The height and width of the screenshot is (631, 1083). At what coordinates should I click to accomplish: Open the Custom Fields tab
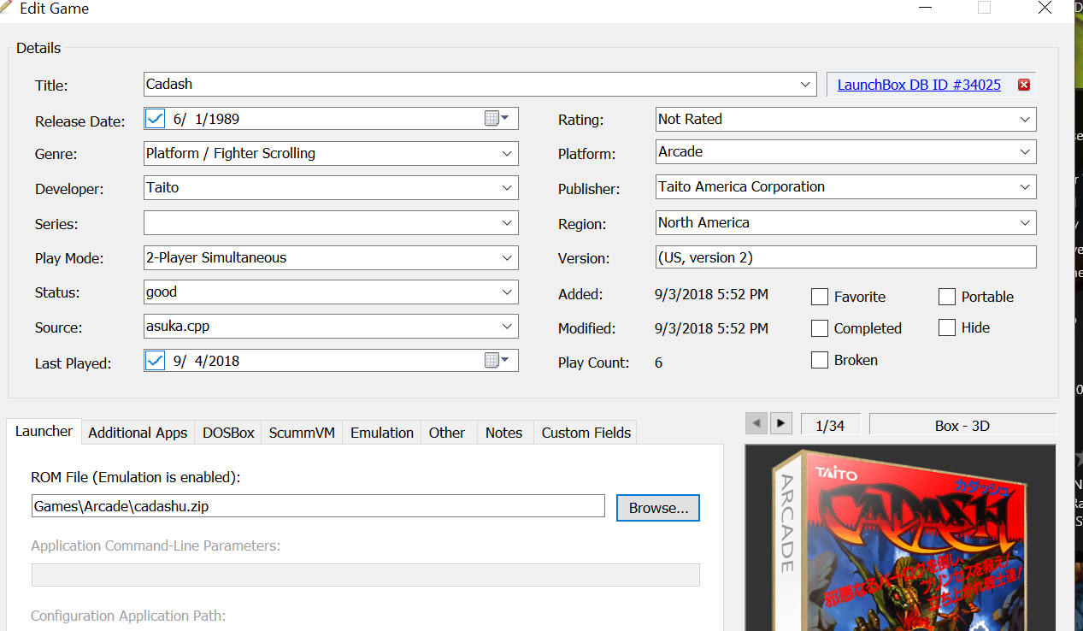click(x=586, y=433)
